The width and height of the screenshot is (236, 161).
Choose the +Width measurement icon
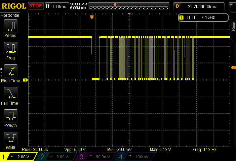pyautogui.click(x=10, y=116)
